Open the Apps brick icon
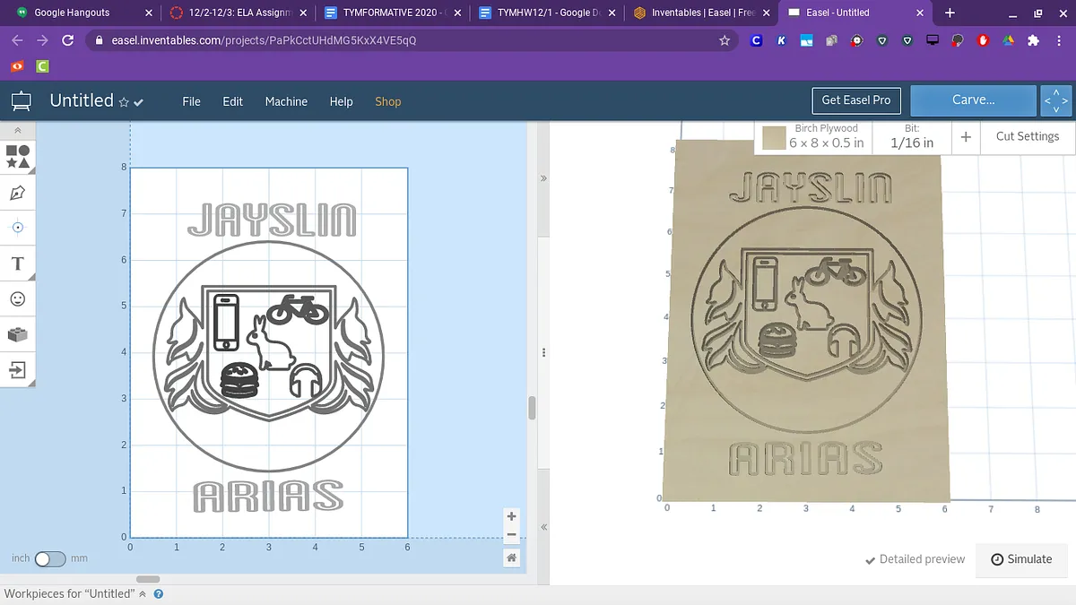The height and width of the screenshot is (605, 1076). pyautogui.click(x=18, y=334)
